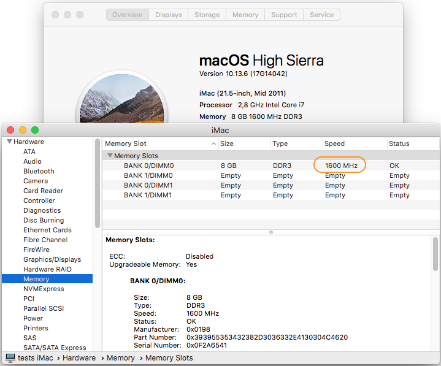Click Memory in the bottom path bar
Screen dimensions: 441x366
[x=121, y=358]
